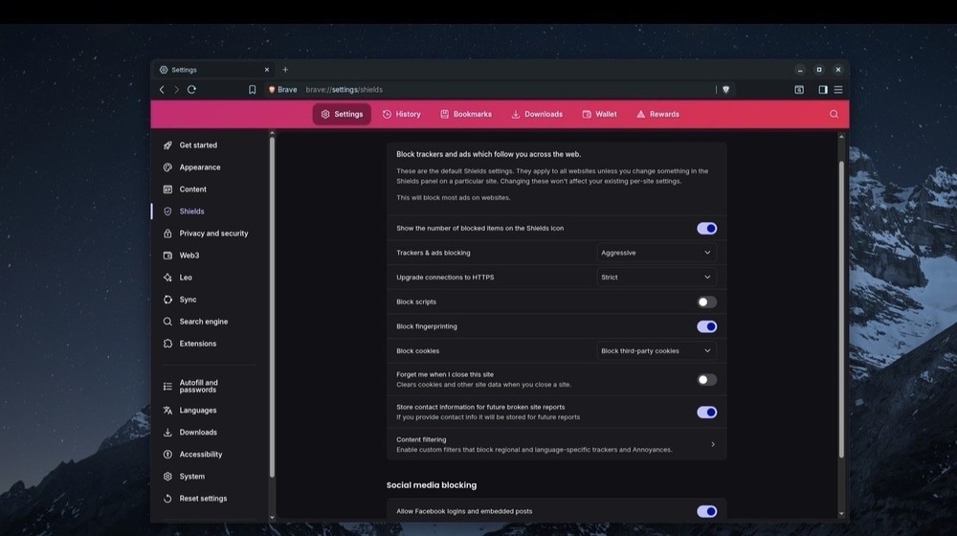
Task: Click the Brave Shields icon in address bar
Action: coord(725,89)
